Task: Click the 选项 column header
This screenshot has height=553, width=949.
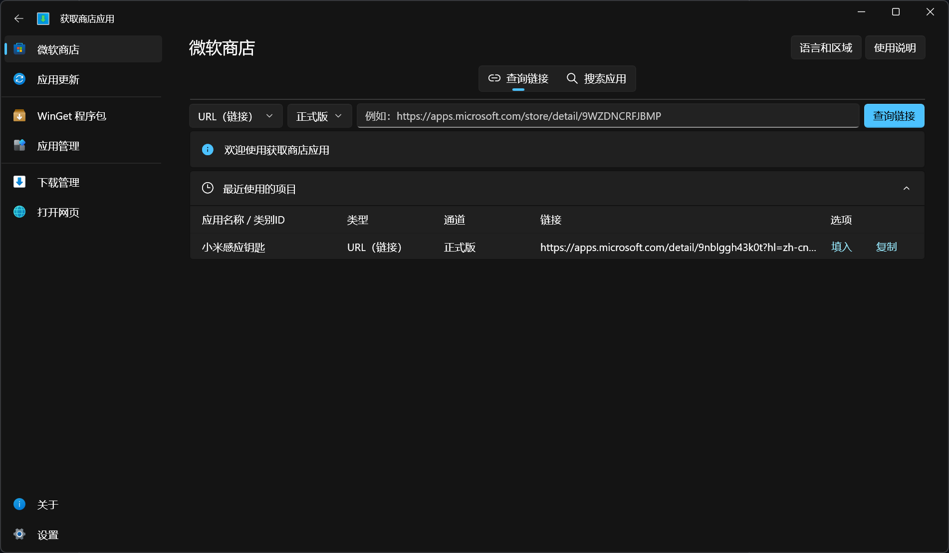Action: coord(841,220)
